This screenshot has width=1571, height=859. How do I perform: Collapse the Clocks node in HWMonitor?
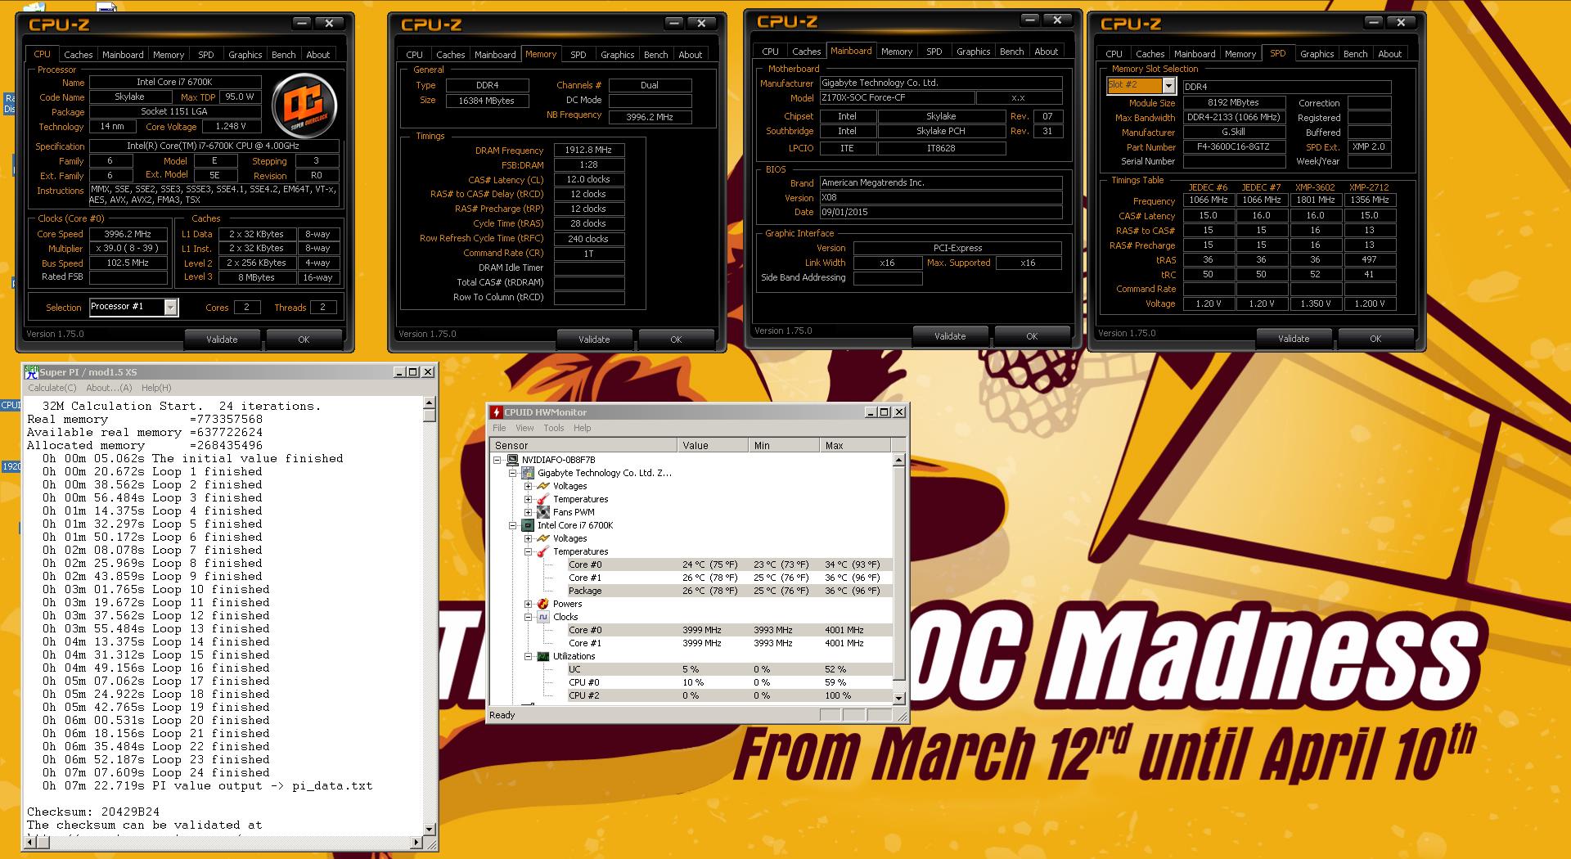point(528,617)
